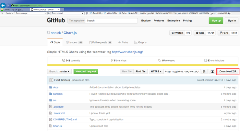This screenshot has width=240, height=131.
Task: Switch to the Issues tab
Action: click(x=74, y=42)
